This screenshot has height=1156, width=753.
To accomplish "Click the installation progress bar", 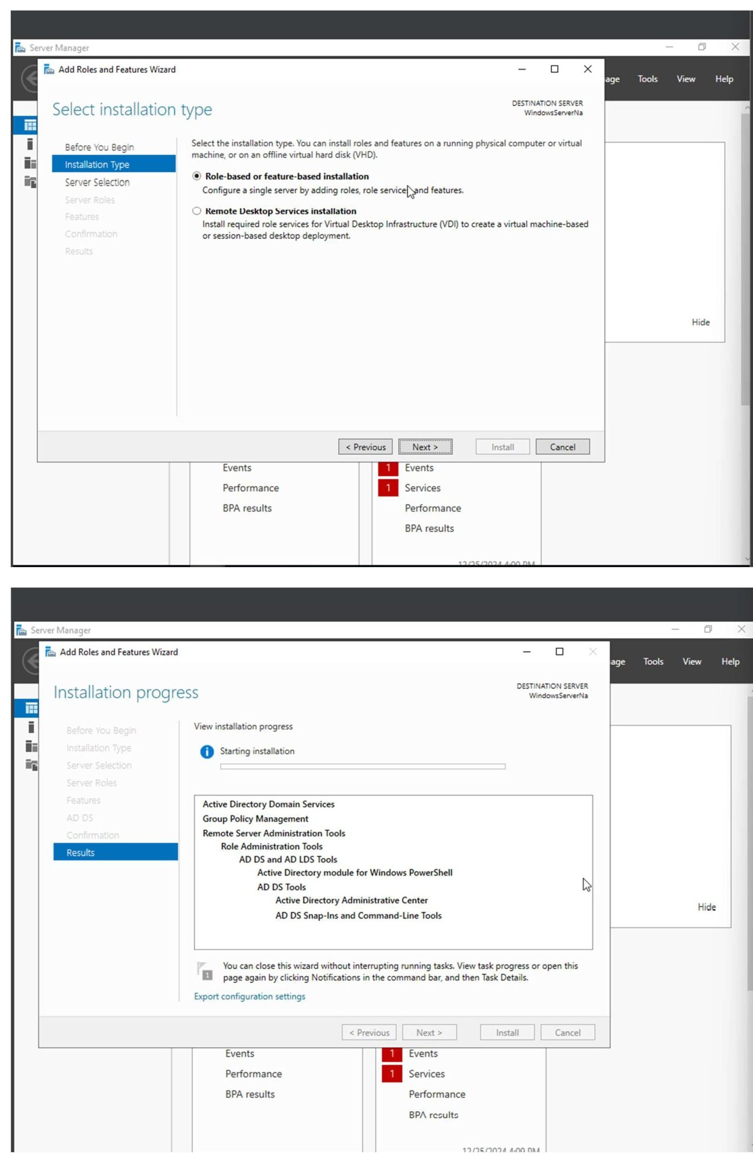I will (363, 766).
